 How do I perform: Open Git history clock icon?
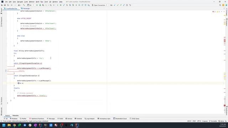click(x=127, y=5)
